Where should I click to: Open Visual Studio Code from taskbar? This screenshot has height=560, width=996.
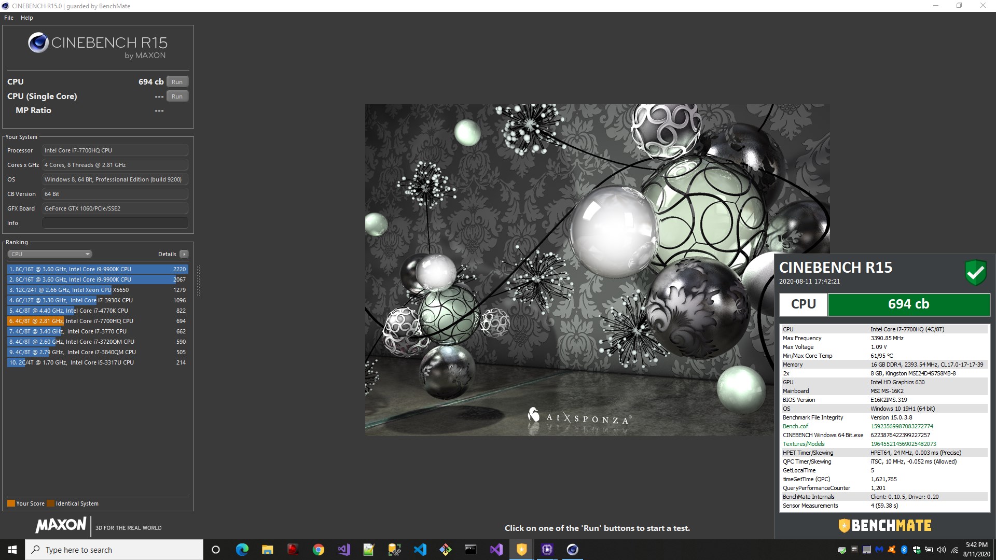(x=420, y=550)
